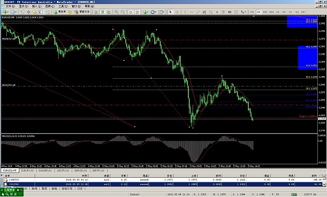
Task: Switch timeframe to M5
Action: pos(258,12)
